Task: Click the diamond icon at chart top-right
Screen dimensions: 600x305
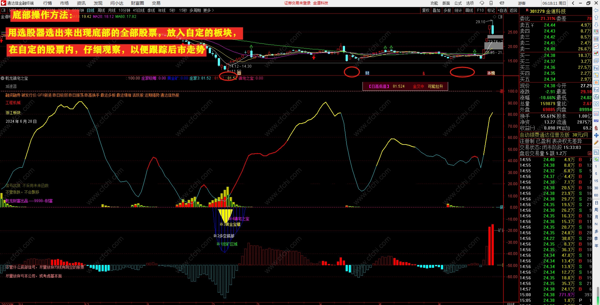Action: point(494,17)
